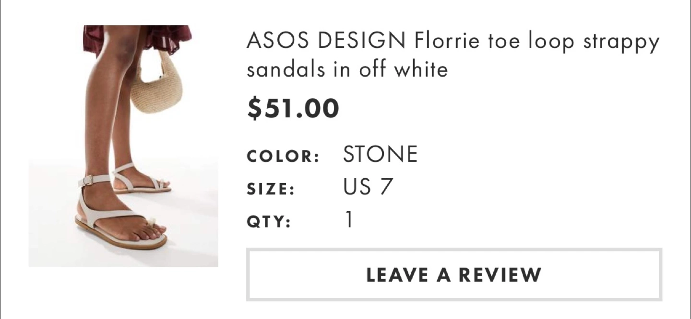Click the ankle strap buckle in photo
Screen dimensions: 691x319
click(88, 181)
